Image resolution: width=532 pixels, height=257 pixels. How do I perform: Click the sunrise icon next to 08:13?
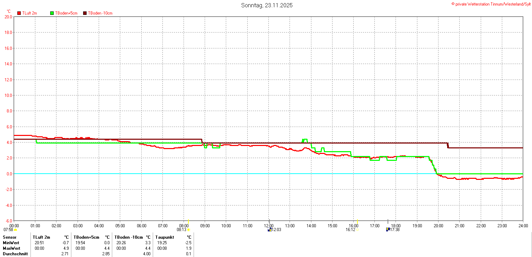tap(188, 230)
